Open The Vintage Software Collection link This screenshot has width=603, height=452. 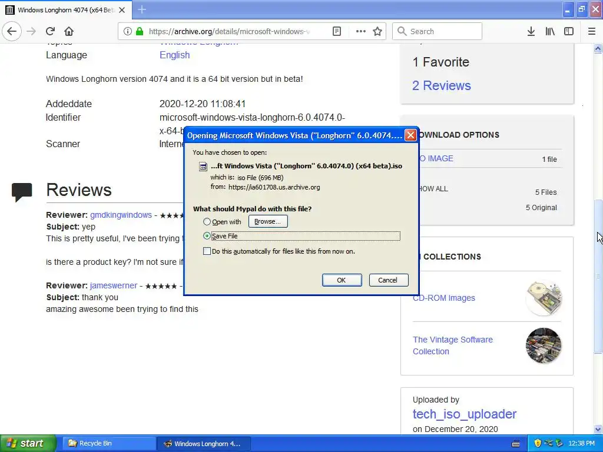pos(453,345)
